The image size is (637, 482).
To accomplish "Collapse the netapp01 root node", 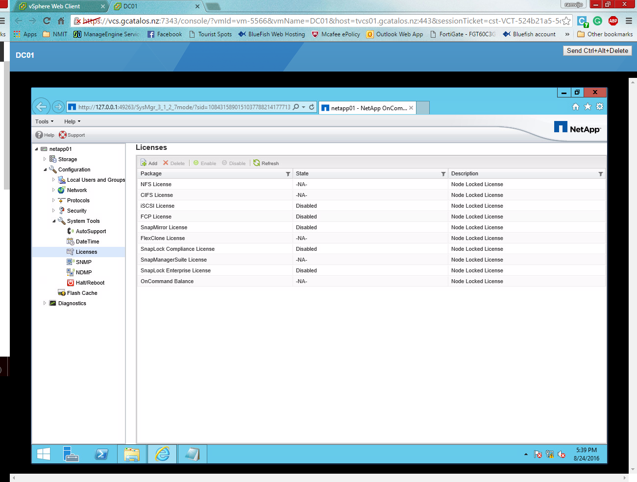I will click(36, 149).
